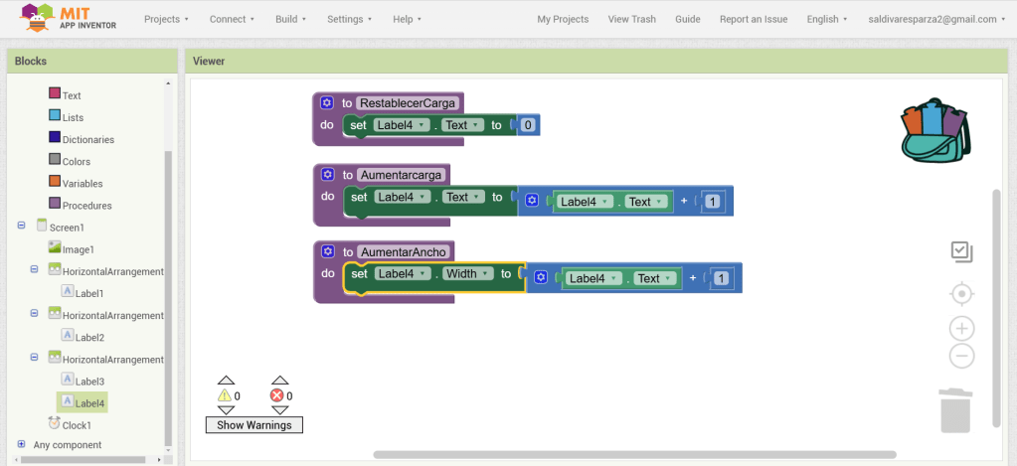Click the trash can icon
Viewport: 1017px width, 466px height.
[x=954, y=410]
